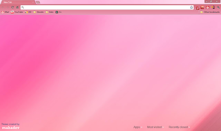Restore down the browser window
Viewport: 221px width, 131px height.
click(x=211, y=1)
